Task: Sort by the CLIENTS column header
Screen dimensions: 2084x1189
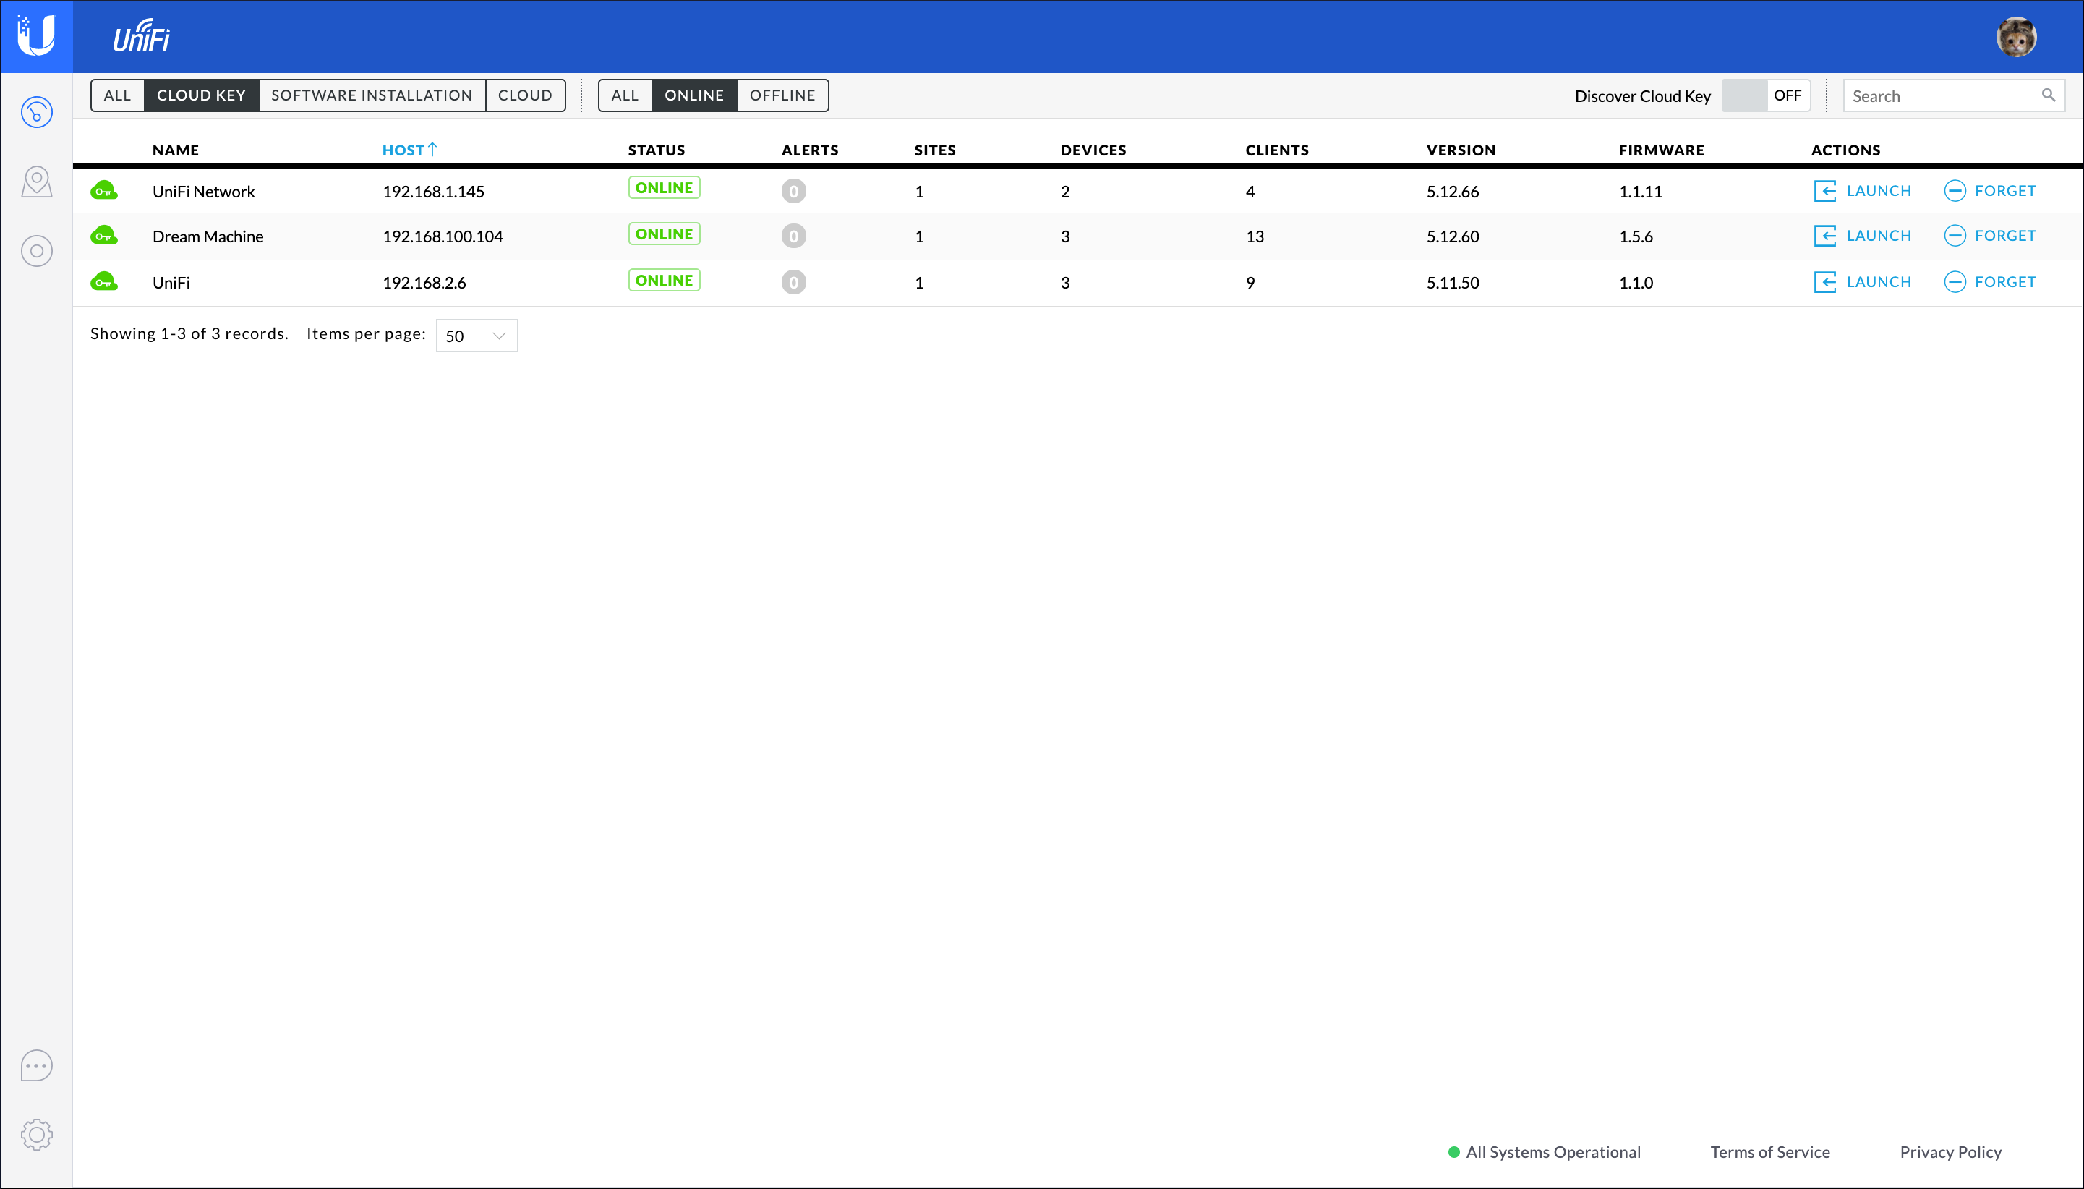Action: [x=1277, y=150]
